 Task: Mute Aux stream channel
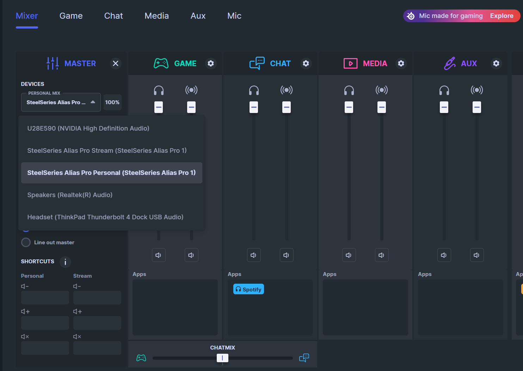(x=477, y=255)
